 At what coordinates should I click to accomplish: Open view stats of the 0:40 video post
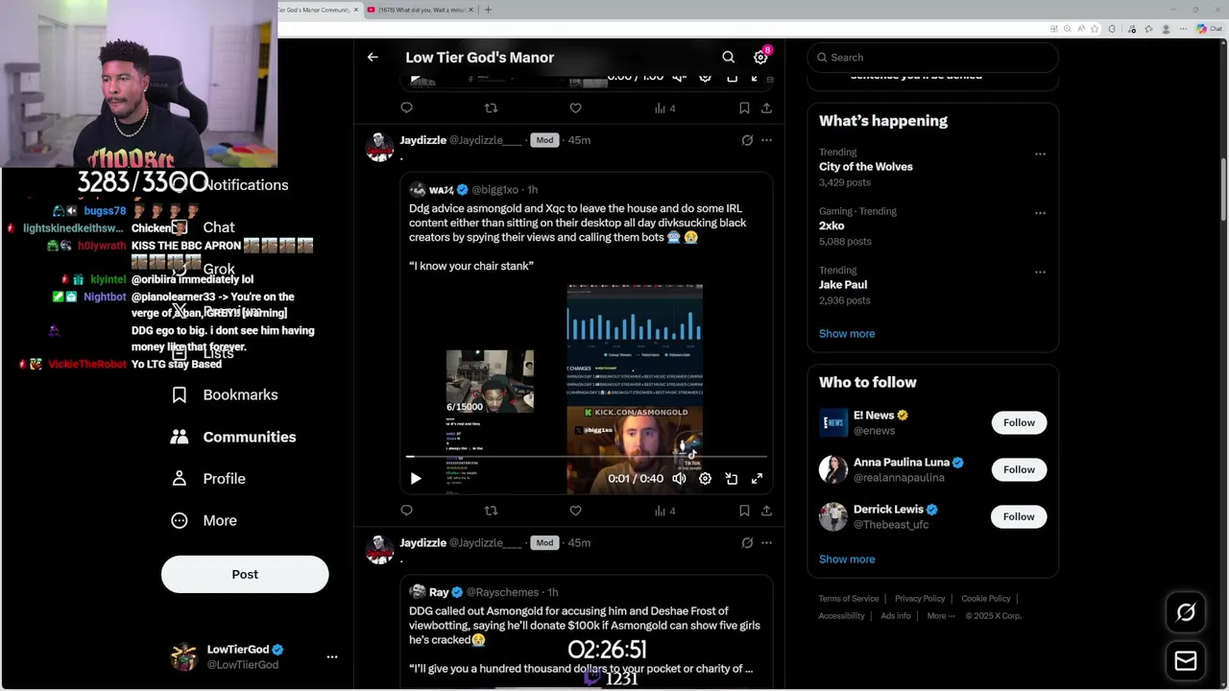[x=665, y=511]
